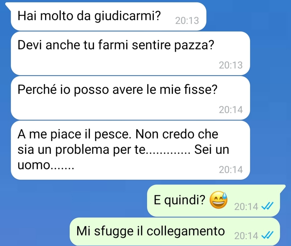This screenshot has height=246, width=291.
Task: Click the 20:13 timestamp under 'farmi sentire pazza?'
Action: click(231, 65)
